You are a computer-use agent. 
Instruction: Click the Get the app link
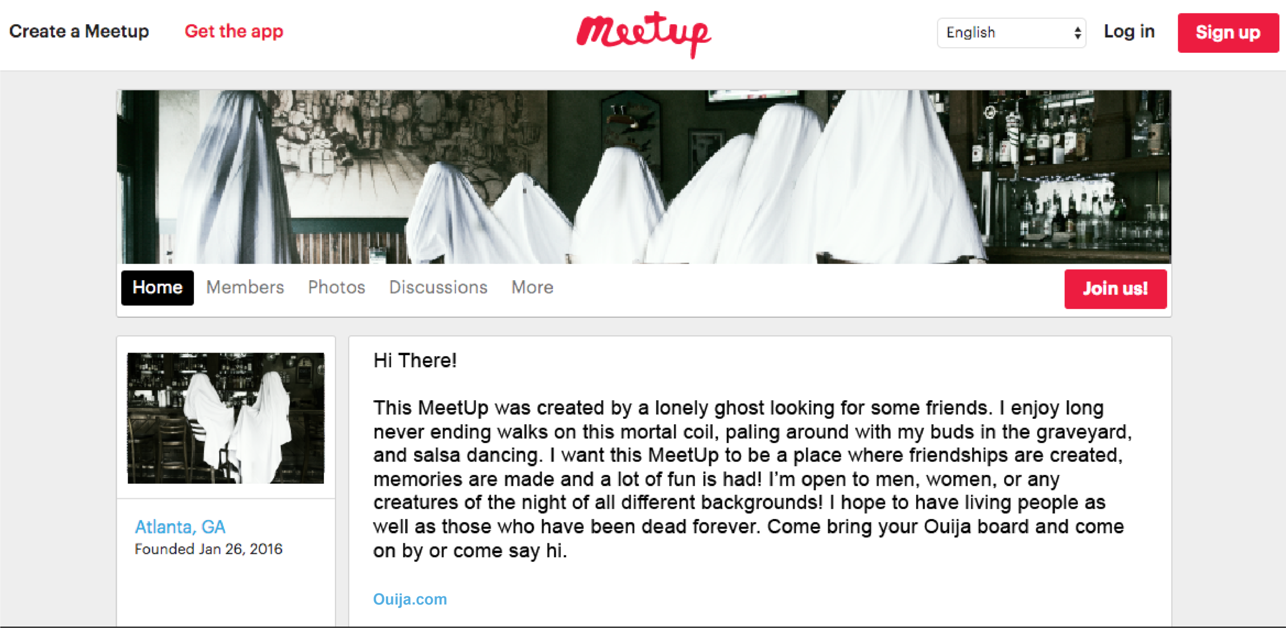(x=234, y=31)
